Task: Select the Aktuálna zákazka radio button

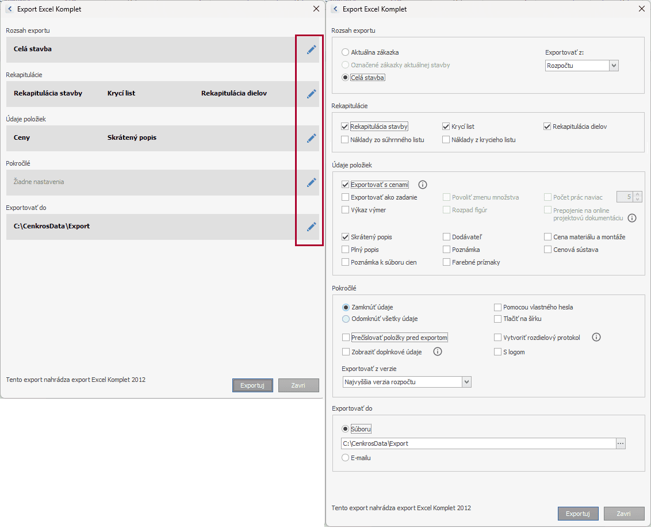Action: click(345, 52)
